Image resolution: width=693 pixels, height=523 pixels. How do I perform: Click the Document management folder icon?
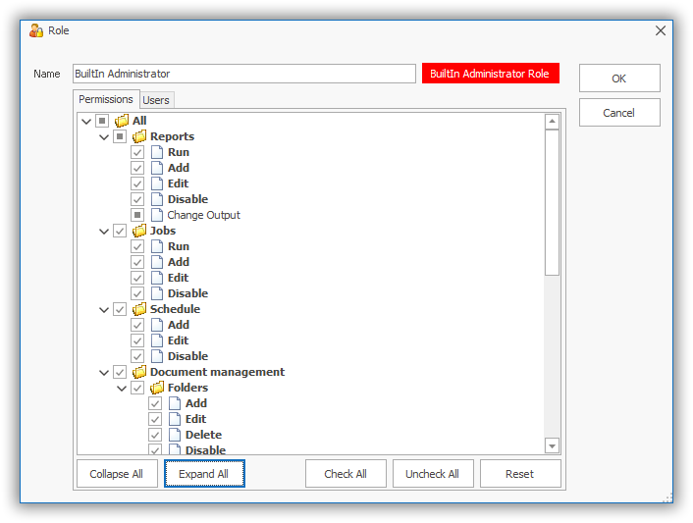click(139, 372)
